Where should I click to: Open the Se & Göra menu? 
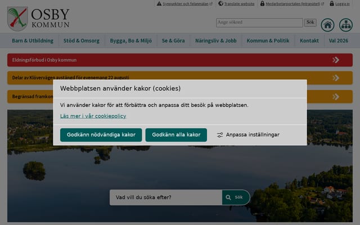click(173, 40)
